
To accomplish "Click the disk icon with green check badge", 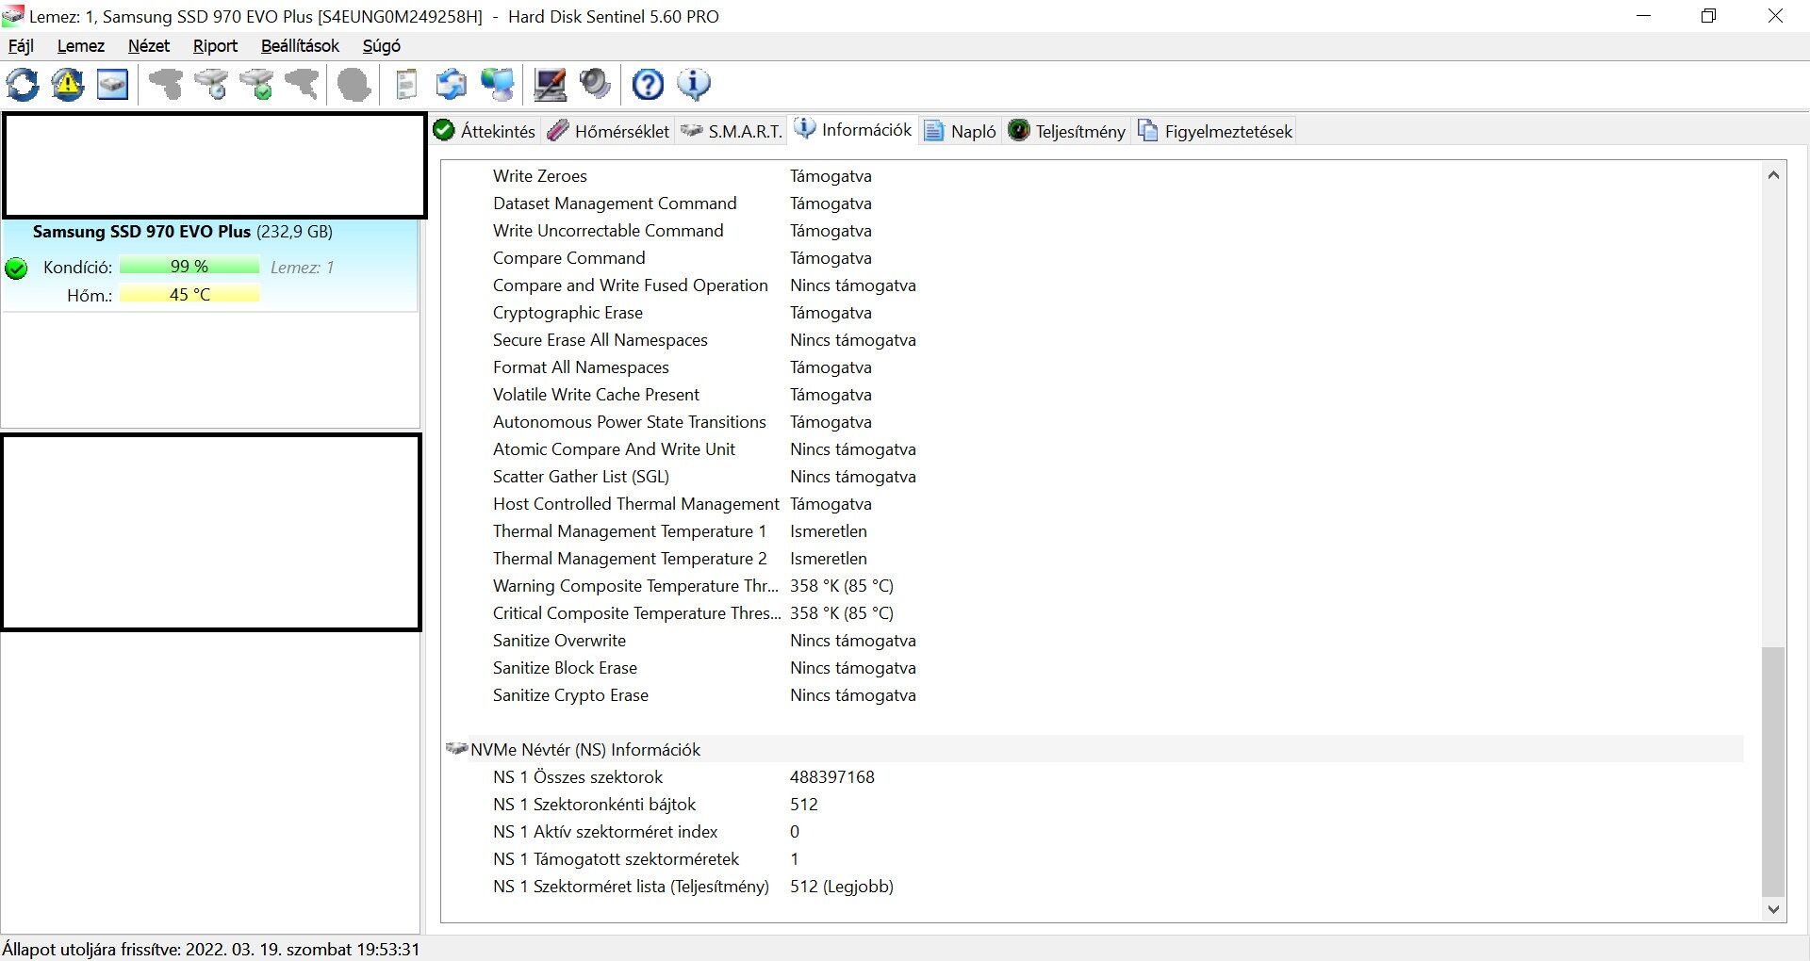I will (256, 85).
